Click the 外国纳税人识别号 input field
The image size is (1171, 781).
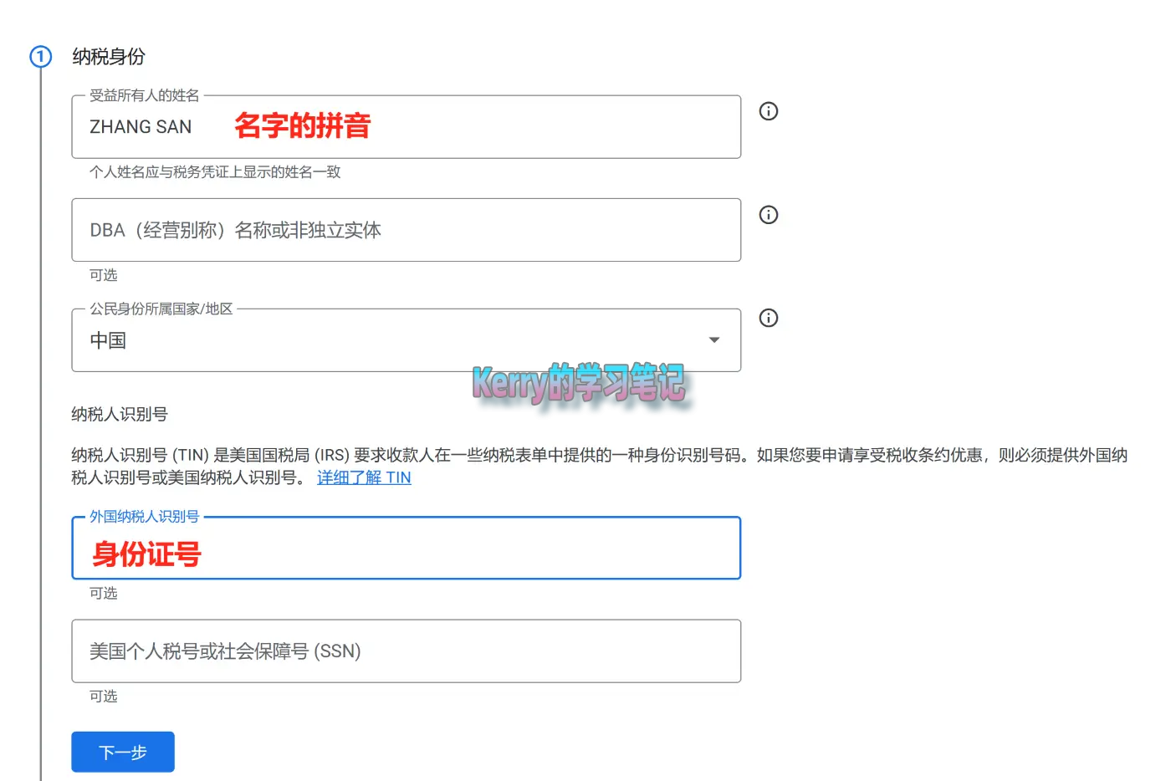tap(406, 549)
